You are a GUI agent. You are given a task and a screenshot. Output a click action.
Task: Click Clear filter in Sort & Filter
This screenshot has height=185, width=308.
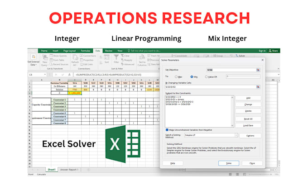tap(125, 56)
